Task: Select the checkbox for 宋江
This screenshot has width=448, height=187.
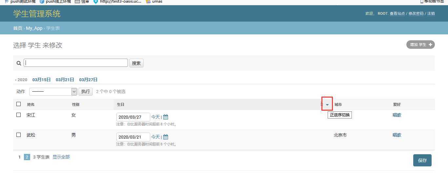Action: [x=19, y=115]
